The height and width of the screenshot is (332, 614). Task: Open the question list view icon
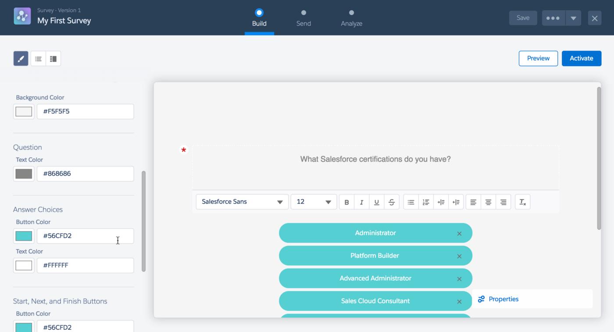click(38, 58)
